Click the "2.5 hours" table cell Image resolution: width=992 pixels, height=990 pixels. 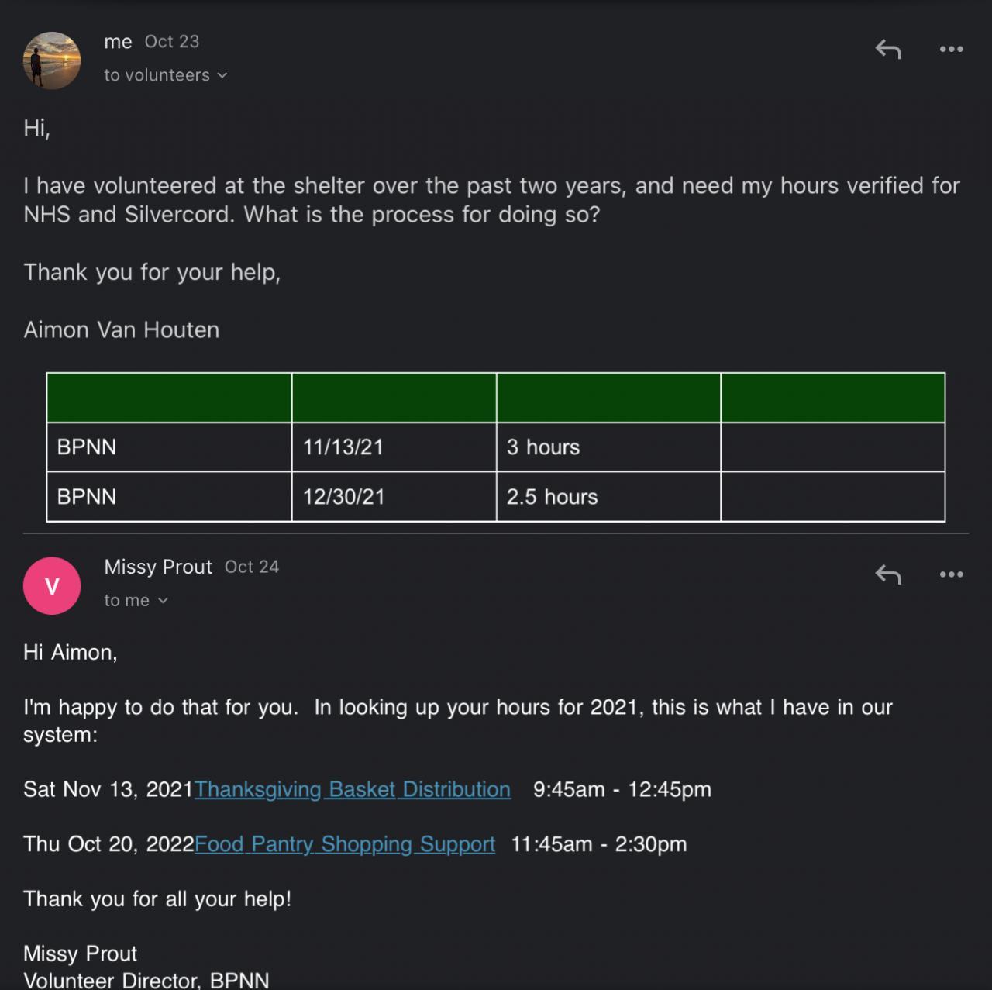[608, 497]
